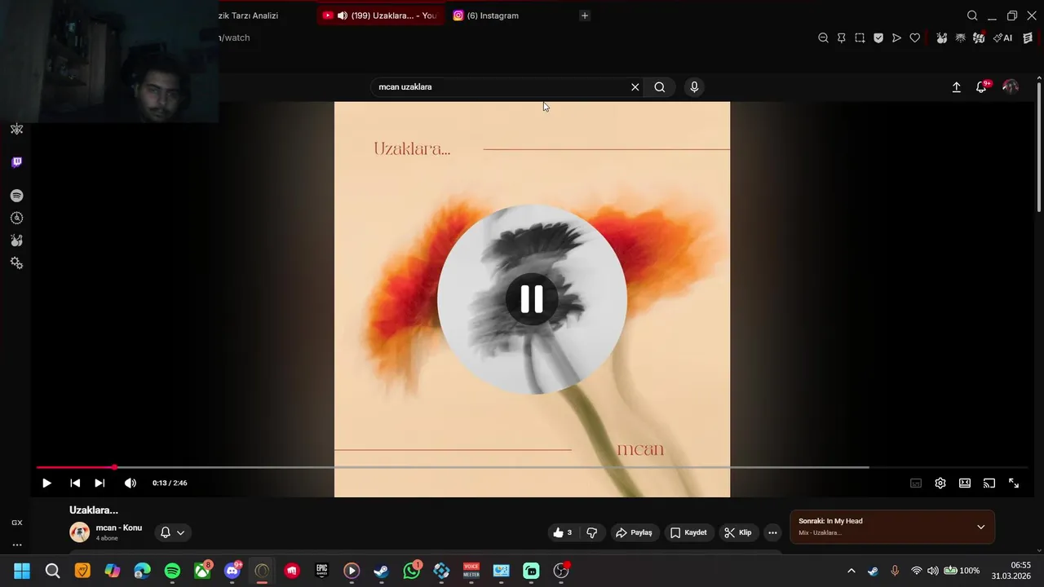Mute the YouTube player volume
1044x587 pixels.
[130, 483]
